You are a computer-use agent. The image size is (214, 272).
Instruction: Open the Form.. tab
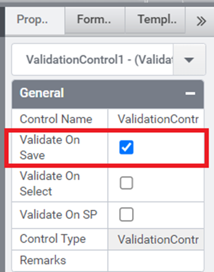coord(95,20)
